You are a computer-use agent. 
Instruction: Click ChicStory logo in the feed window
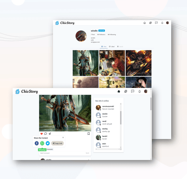[26, 91]
